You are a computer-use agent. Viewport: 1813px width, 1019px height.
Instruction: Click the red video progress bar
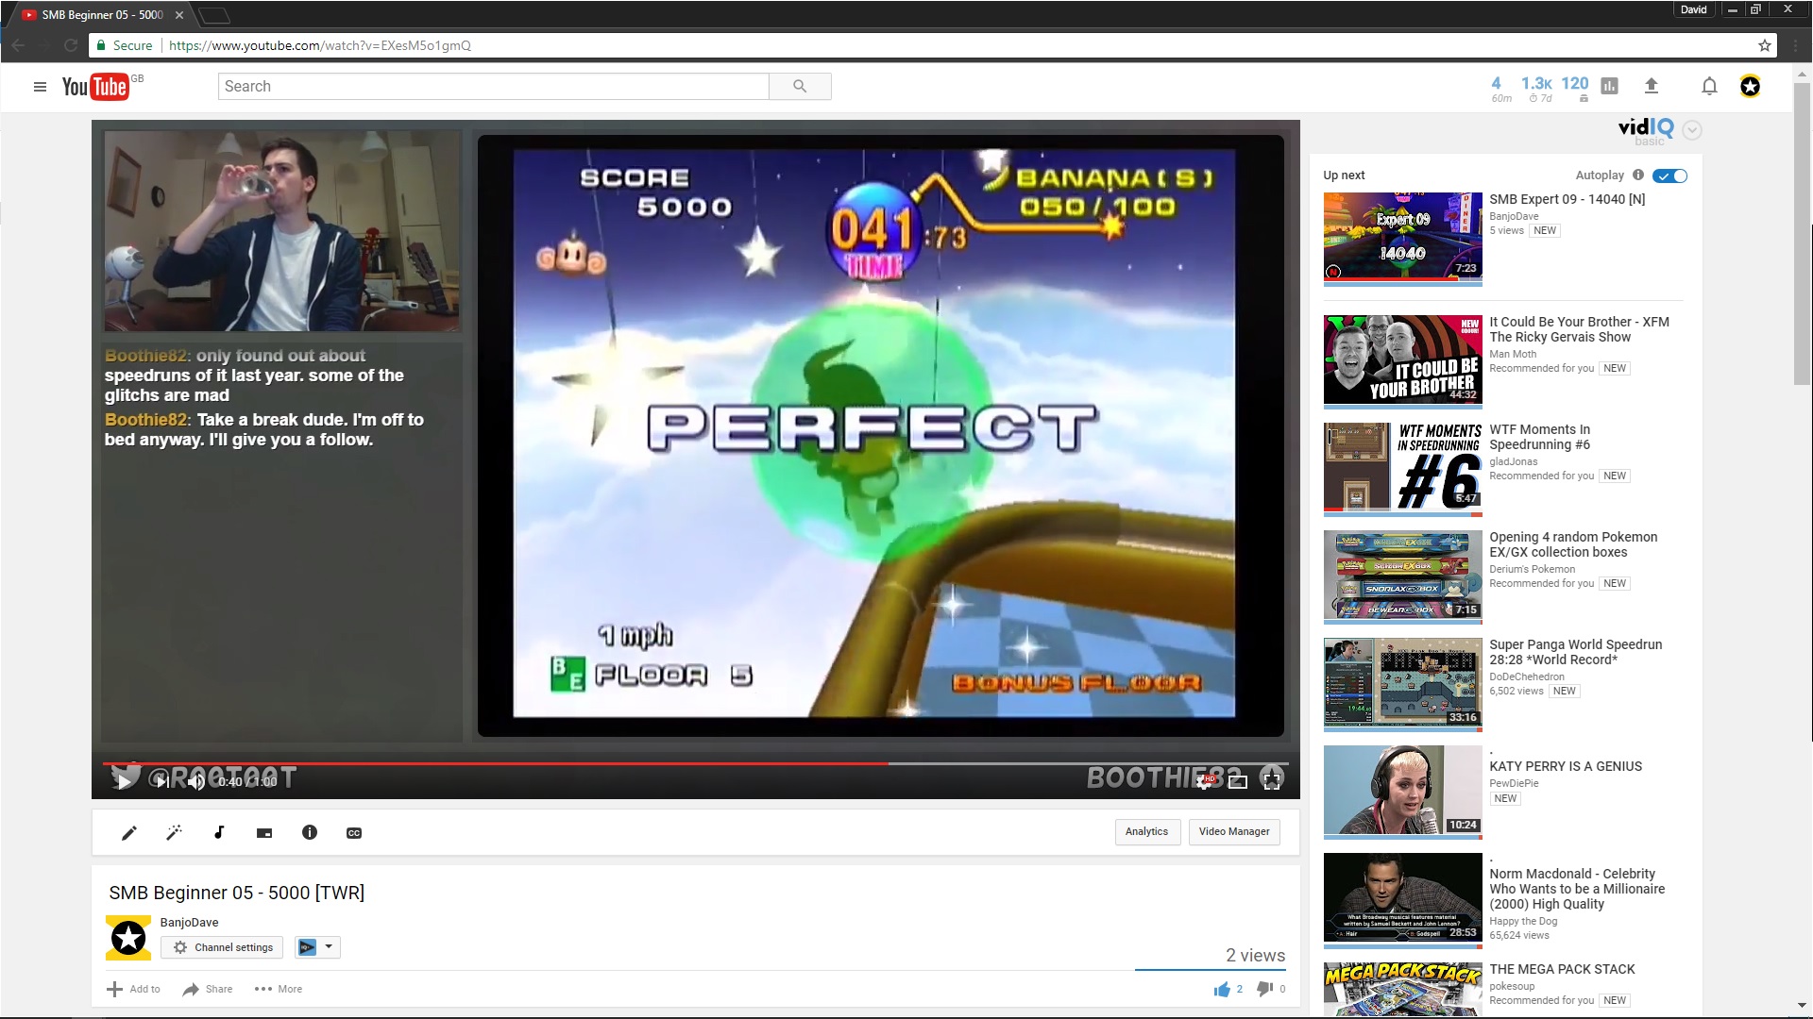[491, 763]
